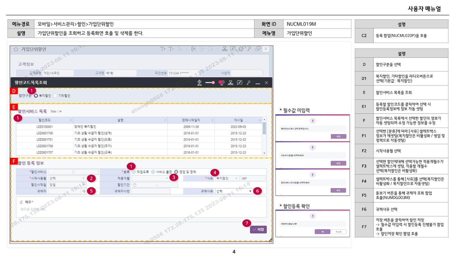
Task: Click the 저장 save button
Action: point(258,229)
